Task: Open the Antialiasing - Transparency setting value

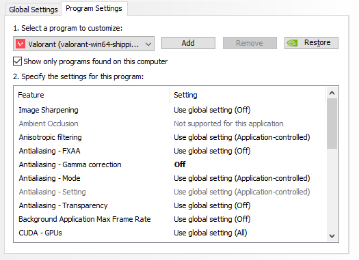Action: click(212, 205)
